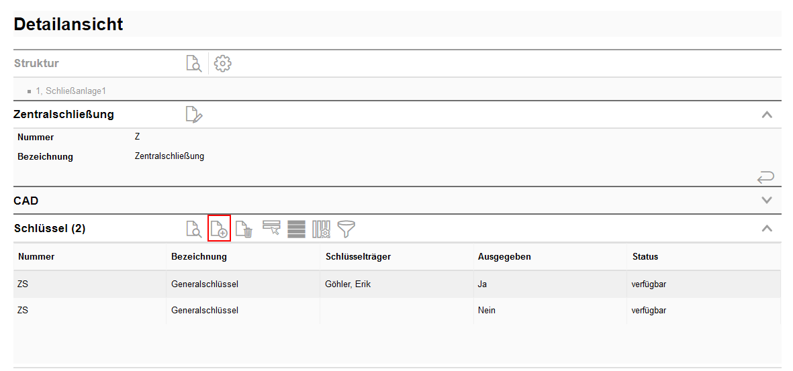Open the filter funnel in Schlüssel

tap(346, 229)
